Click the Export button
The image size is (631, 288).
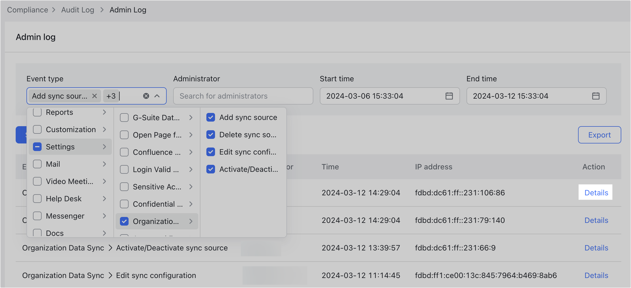click(x=599, y=135)
